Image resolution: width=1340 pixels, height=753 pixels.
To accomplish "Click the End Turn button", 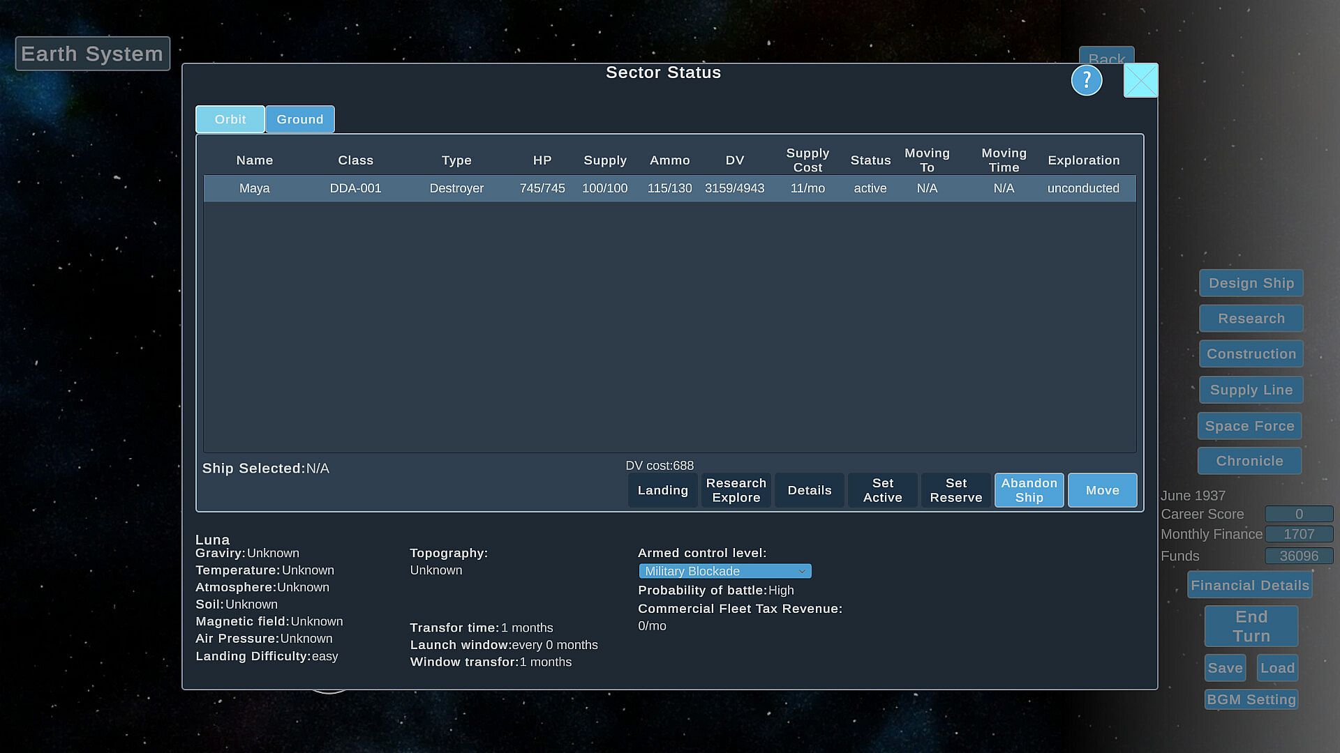I will tap(1251, 626).
